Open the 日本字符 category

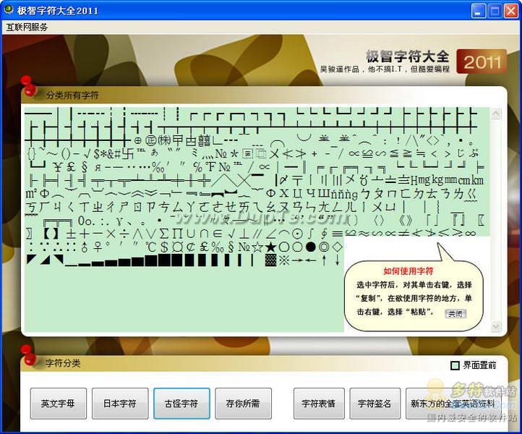tap(120, 404)
